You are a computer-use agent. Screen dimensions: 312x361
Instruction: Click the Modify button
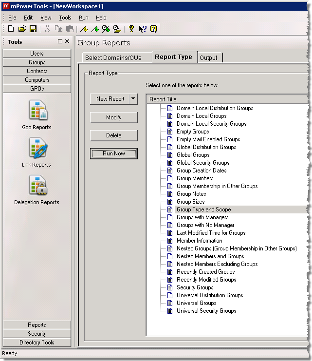(114, 117)
